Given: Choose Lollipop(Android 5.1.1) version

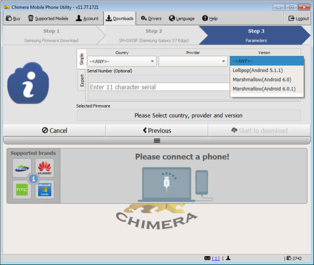Looking at the screenshot, I should (267, 70).
